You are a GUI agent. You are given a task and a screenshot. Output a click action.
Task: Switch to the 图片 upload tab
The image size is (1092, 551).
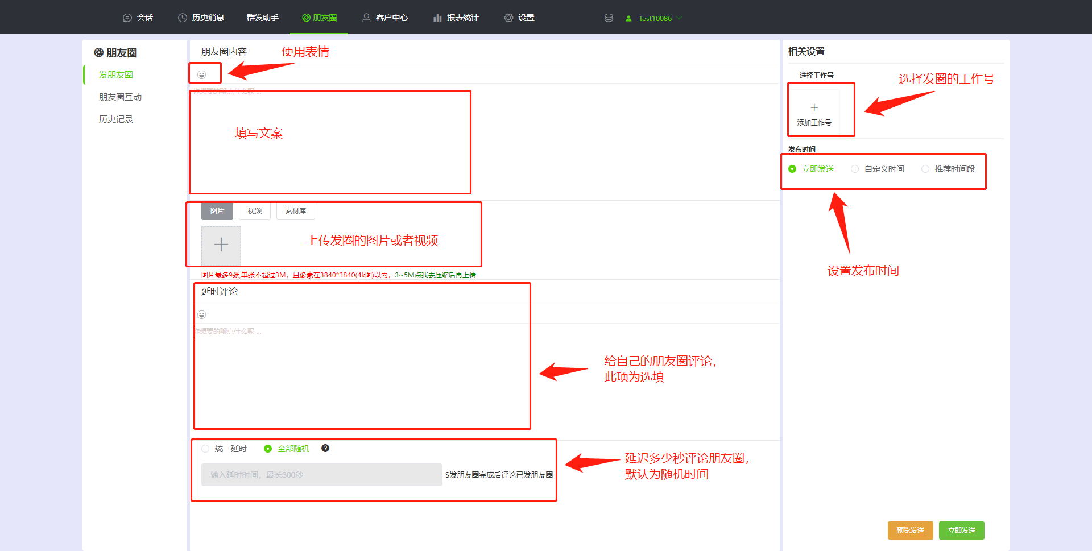(x=217, y=211)
